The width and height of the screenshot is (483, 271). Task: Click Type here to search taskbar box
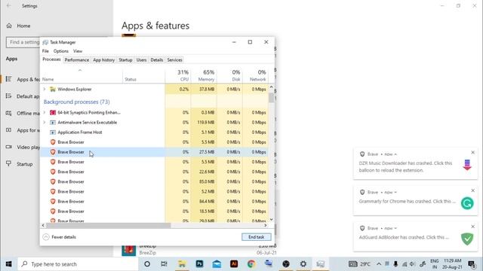[x=78, y=264]
